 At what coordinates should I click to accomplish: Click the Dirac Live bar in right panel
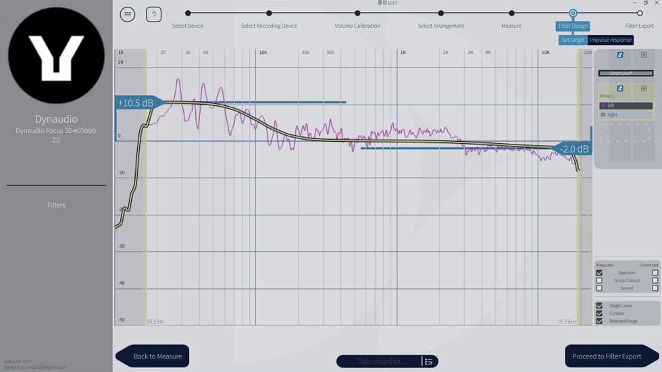click(x=626, y=74)
